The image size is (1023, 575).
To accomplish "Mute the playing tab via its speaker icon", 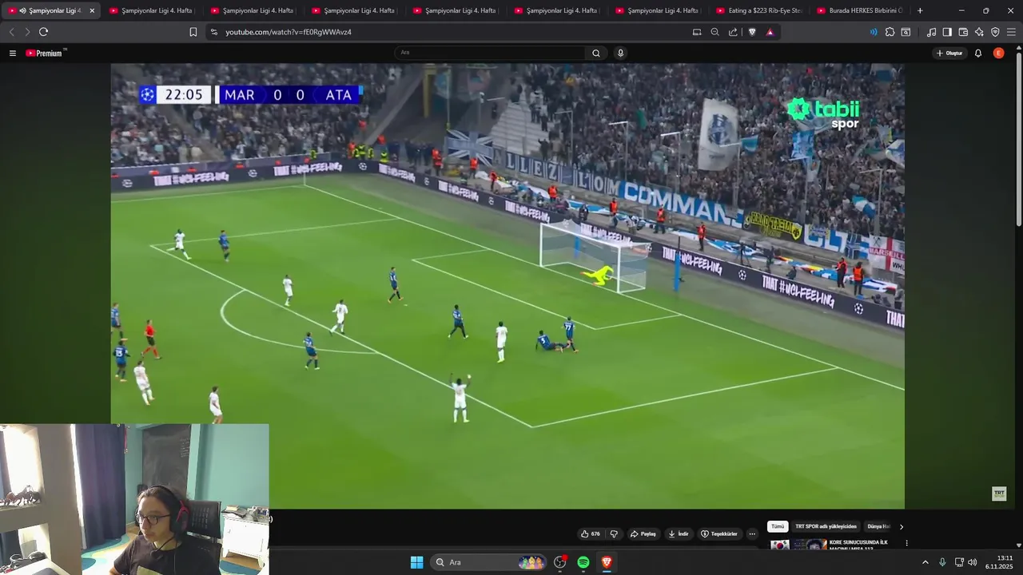I will (22, 10).
